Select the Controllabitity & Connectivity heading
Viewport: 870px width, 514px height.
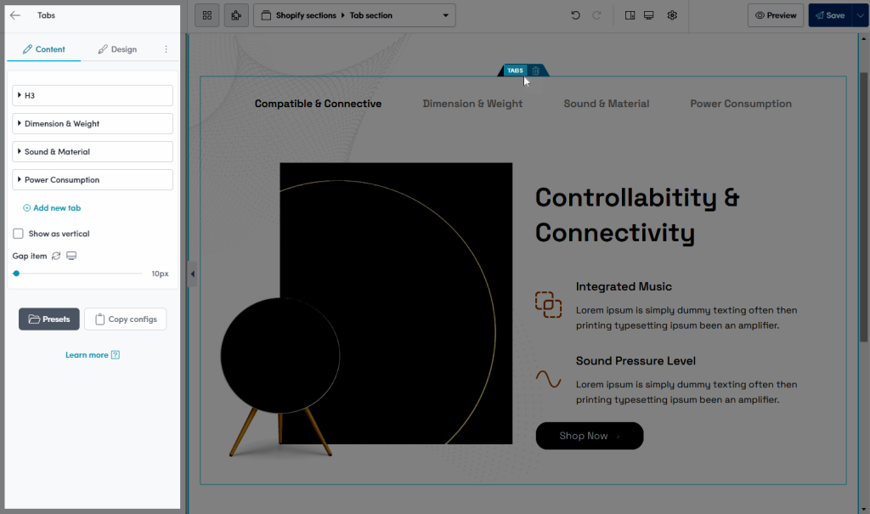tap(637, 215)
